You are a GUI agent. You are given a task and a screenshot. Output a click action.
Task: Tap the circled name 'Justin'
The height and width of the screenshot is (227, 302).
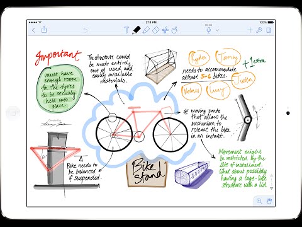[x=243, y=80]
